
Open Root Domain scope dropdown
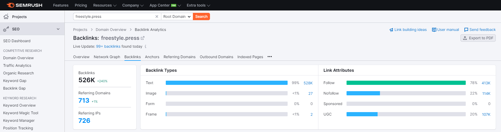pyautogui.click(x=177, y=16)
